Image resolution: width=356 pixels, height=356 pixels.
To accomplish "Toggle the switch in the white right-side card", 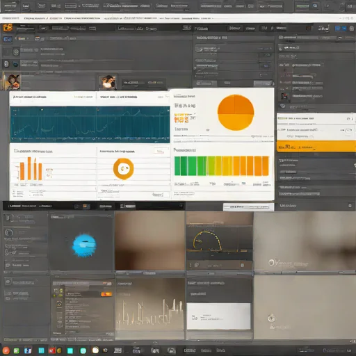I will coord(348,131).
